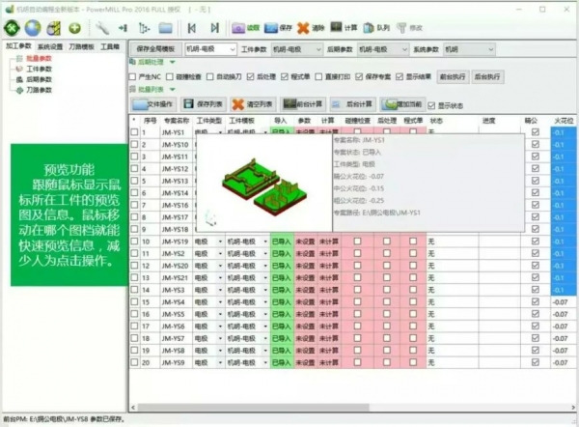This screenshot has height=427, width=579.
Task: Enable the 自动换刀 checkbox
Action: (x=210, y=77)
